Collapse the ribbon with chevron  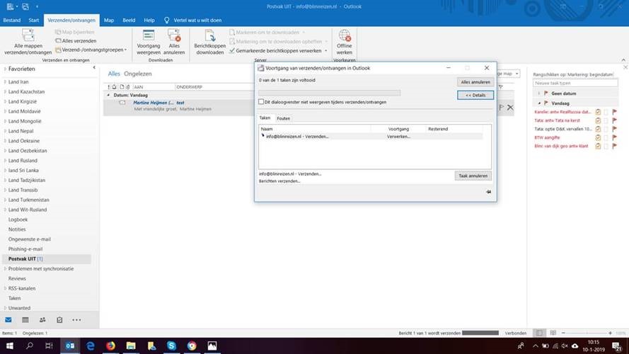click(x=623, y=59)
